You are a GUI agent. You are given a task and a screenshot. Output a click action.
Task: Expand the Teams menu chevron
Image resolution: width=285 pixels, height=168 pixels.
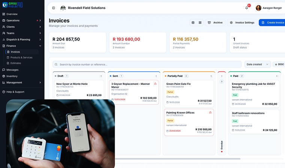click(40, 33)
